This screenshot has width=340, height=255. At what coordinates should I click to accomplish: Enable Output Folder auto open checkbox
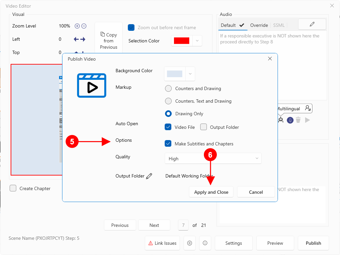(204, 127)
